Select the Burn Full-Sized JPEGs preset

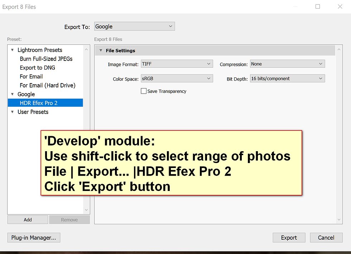click(x=46, y=59)
